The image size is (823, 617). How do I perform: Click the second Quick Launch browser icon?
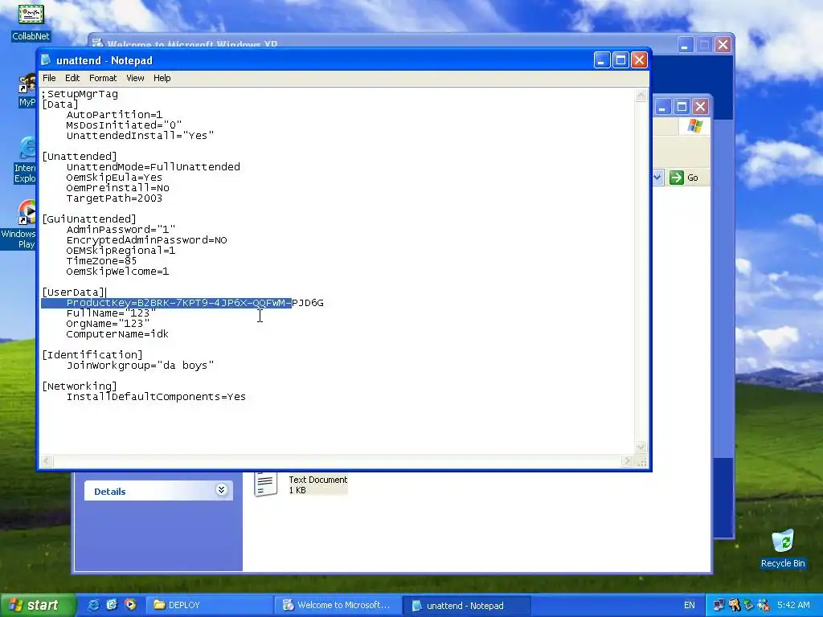click(112, 605)
